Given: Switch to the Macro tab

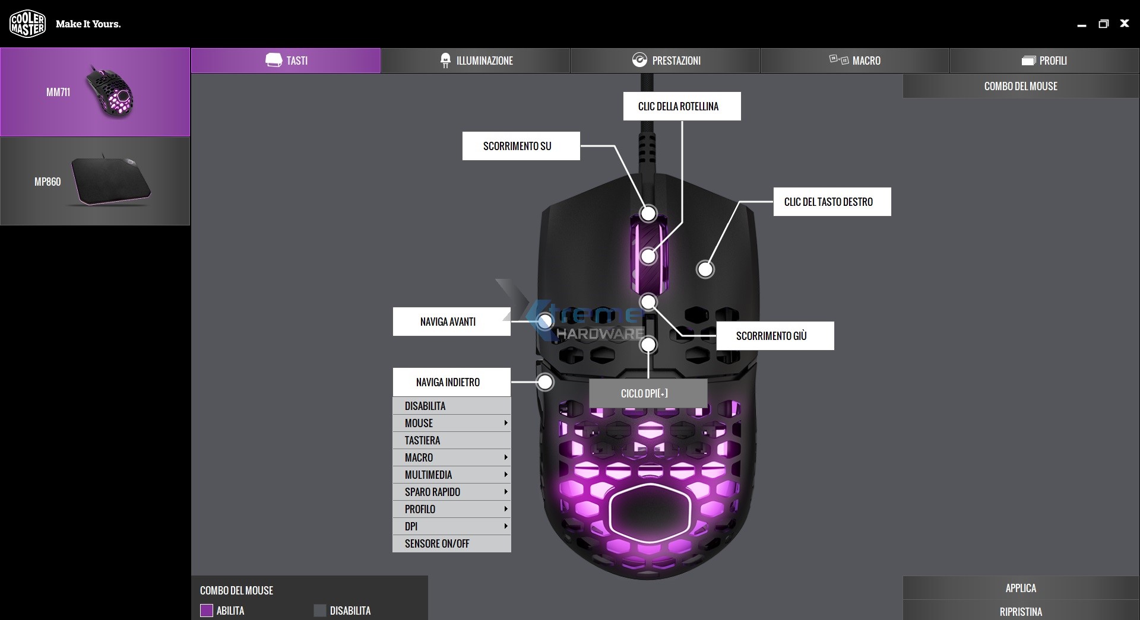Looking at the screenshot, I should click(855, 60).
